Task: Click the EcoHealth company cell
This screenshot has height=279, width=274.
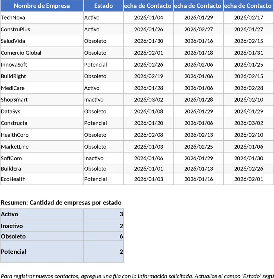Action: click(x=42, y=179)
